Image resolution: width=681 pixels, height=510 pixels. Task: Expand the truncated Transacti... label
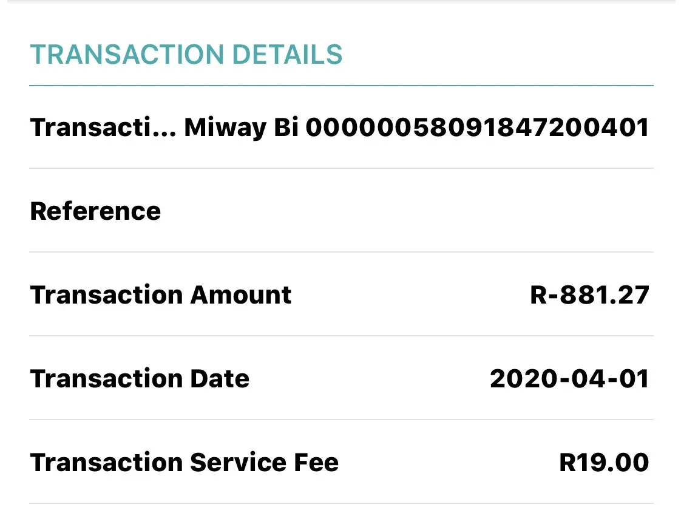pos(103,128)
